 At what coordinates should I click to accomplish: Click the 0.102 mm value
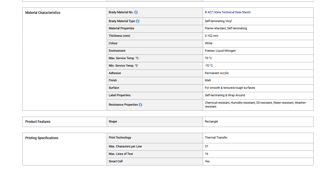(211, 36)
